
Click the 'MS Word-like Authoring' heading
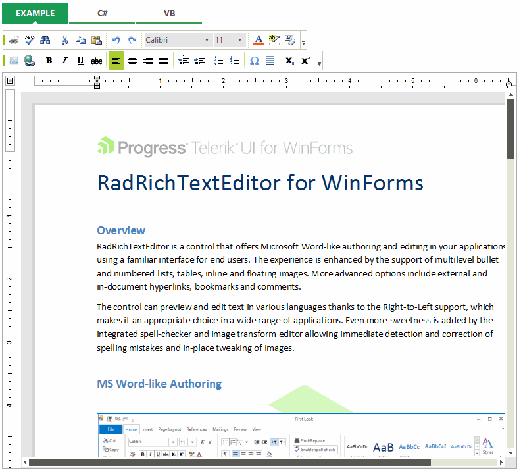(159, 384)
